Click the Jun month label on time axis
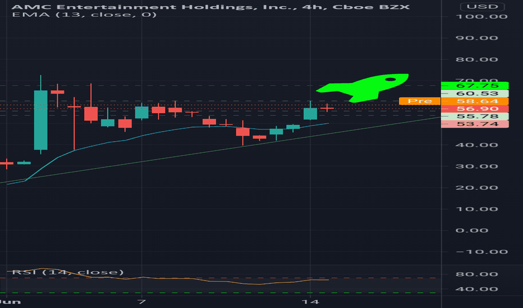This screenshot has width=523, height=308. tap(10, 302)
